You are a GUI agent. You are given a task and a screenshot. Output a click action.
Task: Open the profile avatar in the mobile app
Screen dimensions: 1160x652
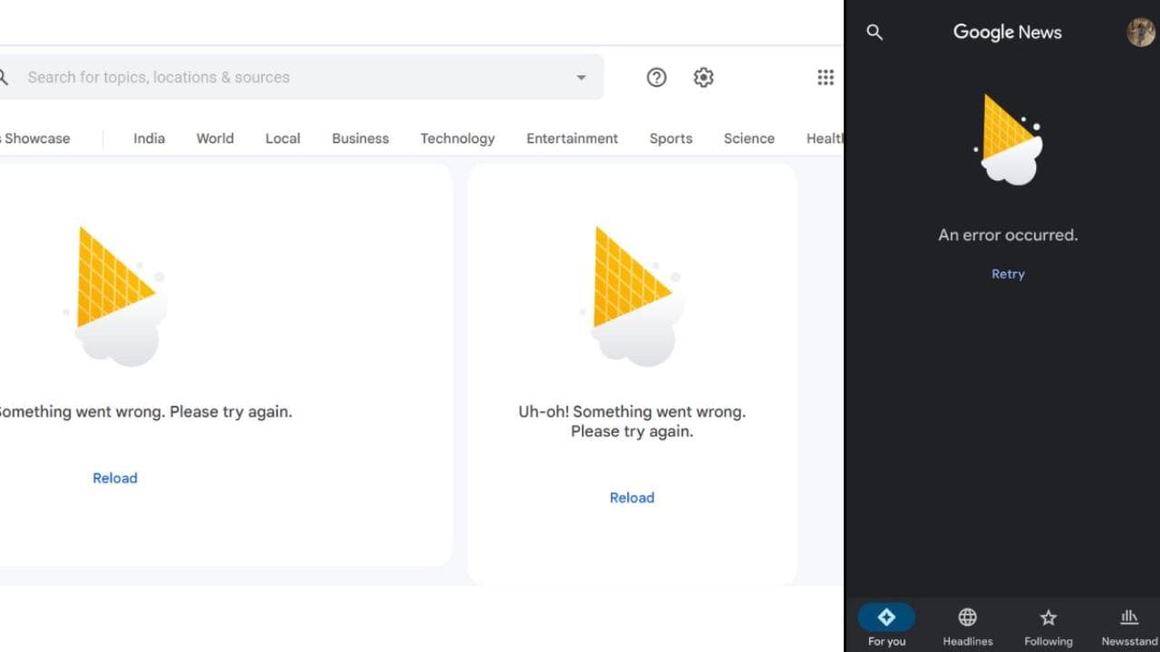point(1141,32)
